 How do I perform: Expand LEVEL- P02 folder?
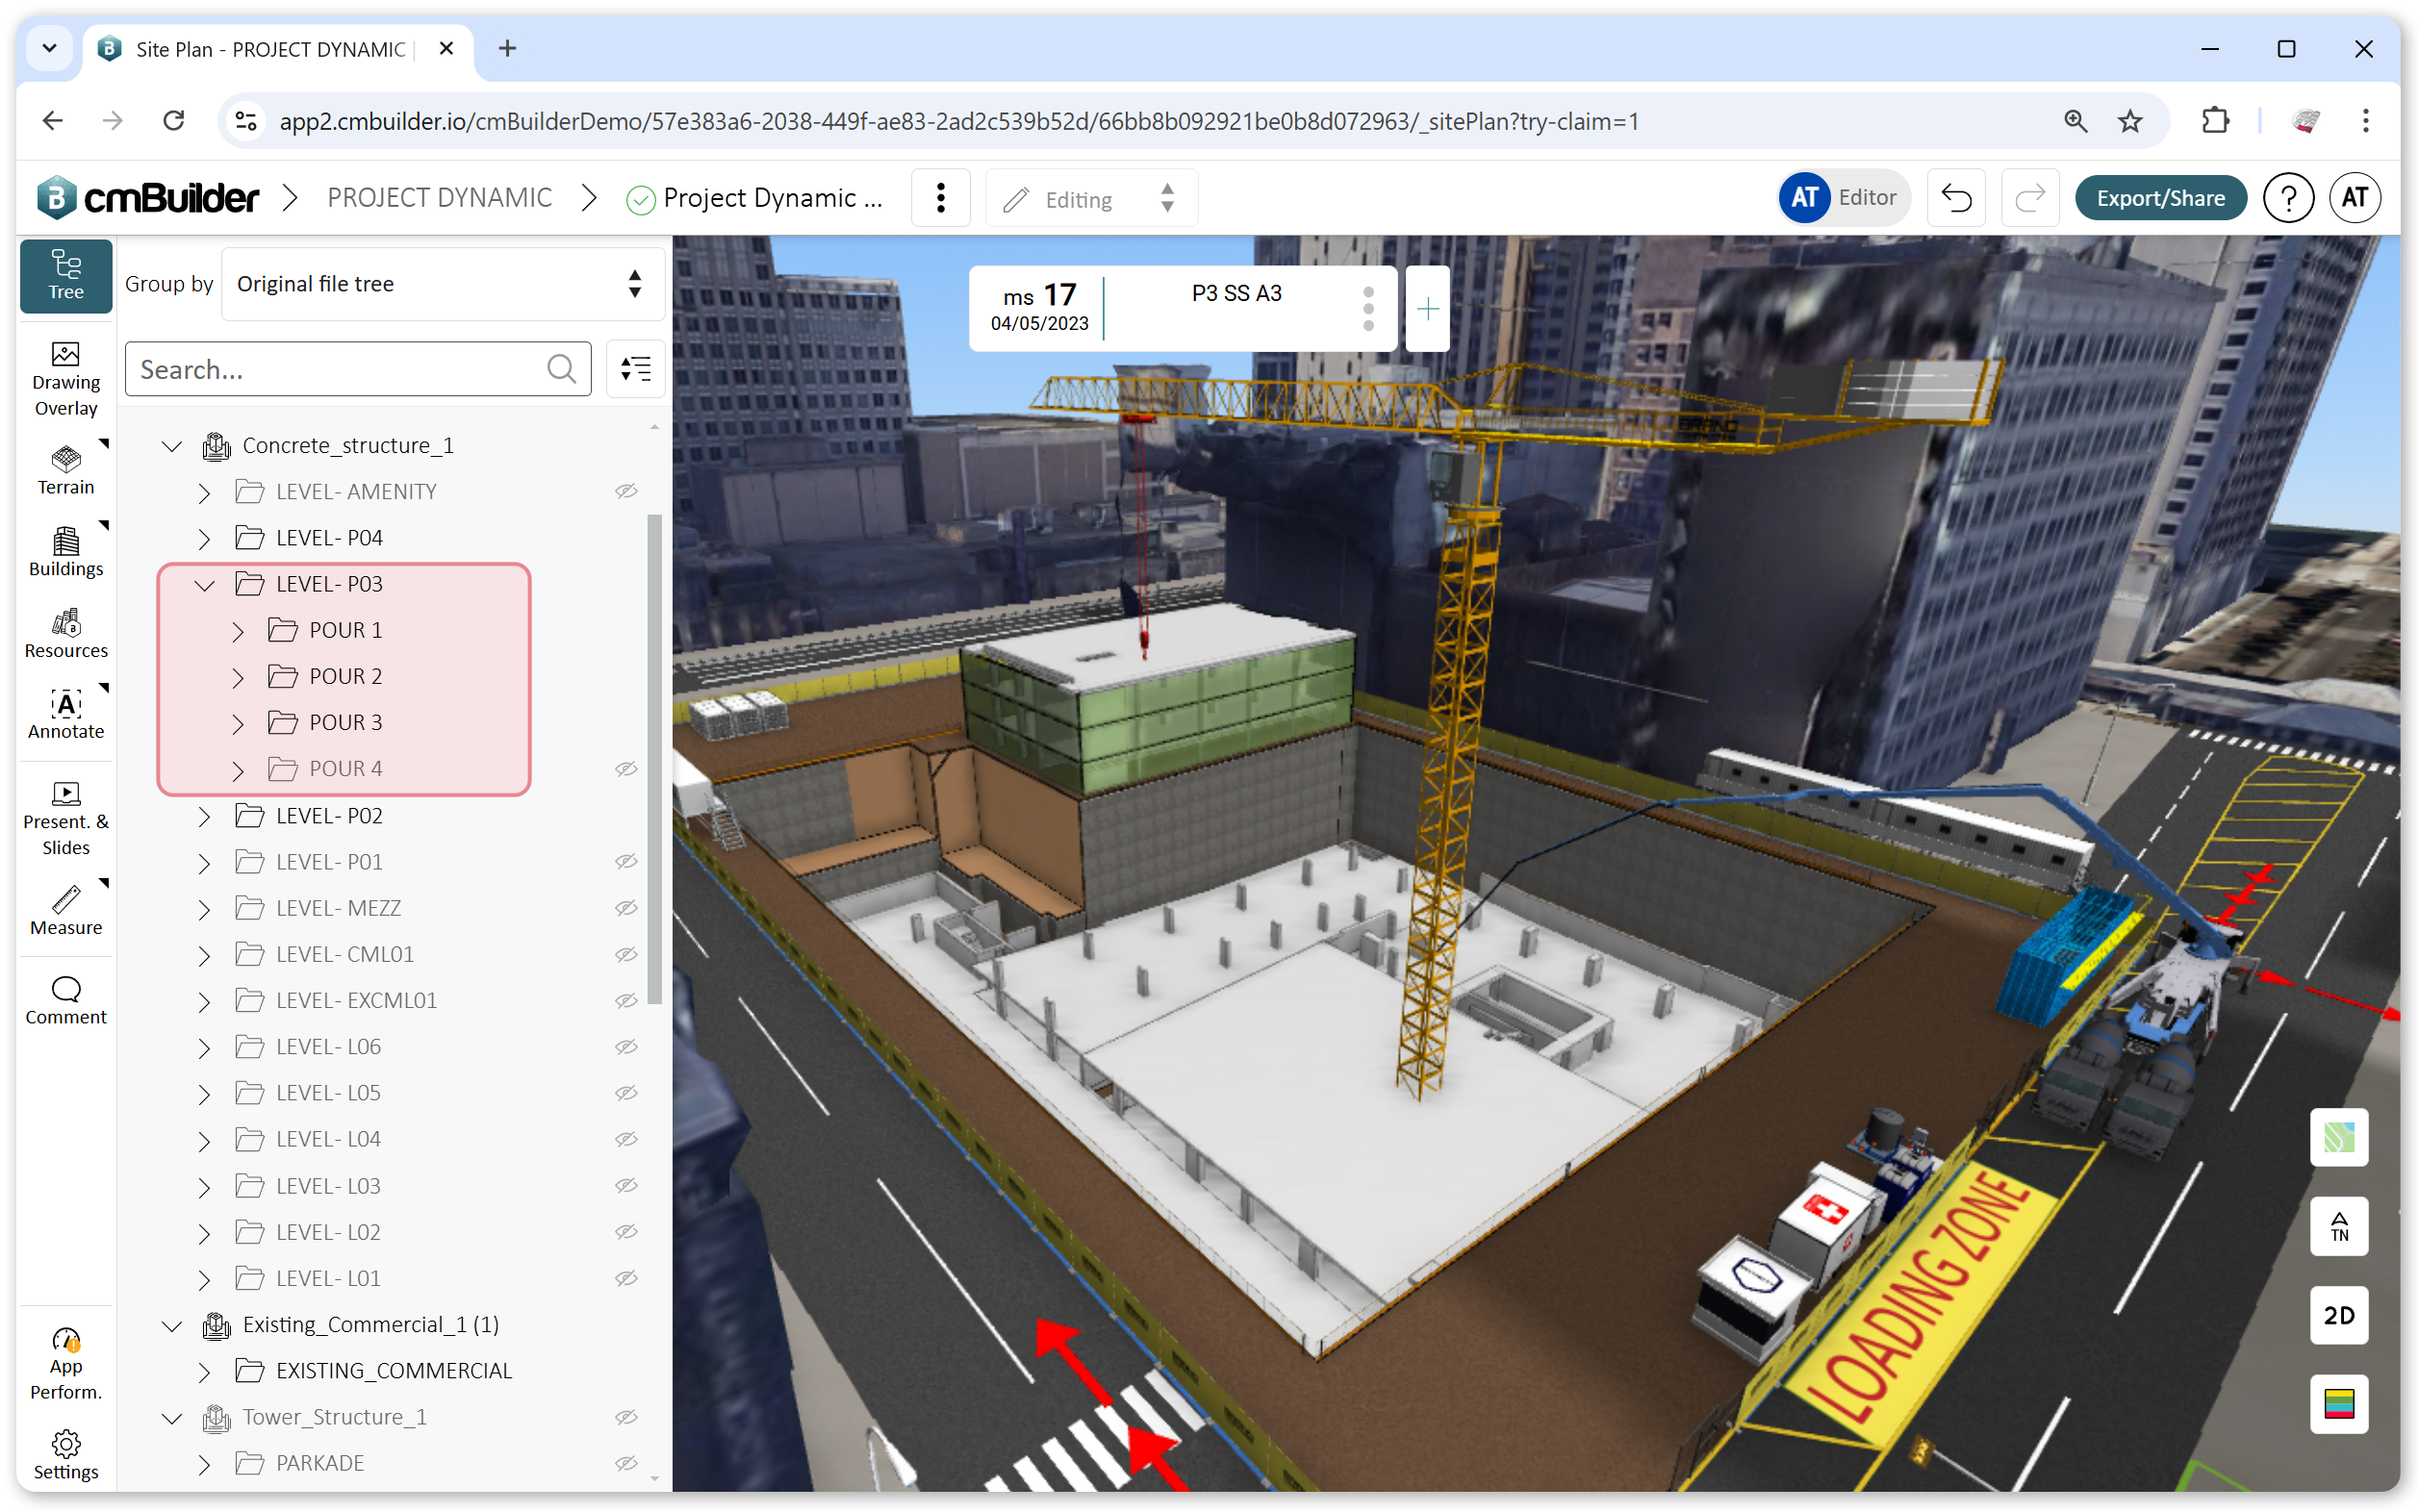(x=205, y=816)
